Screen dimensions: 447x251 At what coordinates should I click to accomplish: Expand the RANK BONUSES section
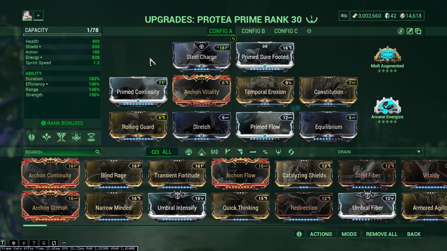[x=62, y=123]
